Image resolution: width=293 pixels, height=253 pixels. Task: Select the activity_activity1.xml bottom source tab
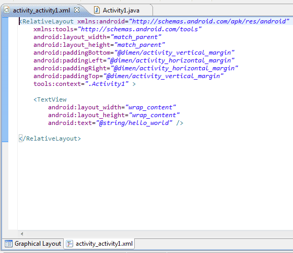pyautogui.click(x=99, y=244)
